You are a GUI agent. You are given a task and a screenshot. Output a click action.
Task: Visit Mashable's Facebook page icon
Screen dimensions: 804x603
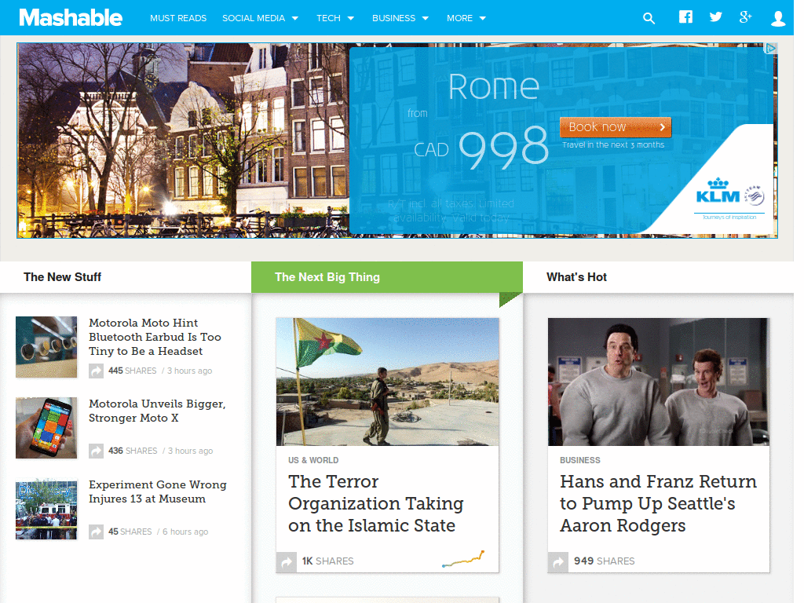click(x=685, y=17)
